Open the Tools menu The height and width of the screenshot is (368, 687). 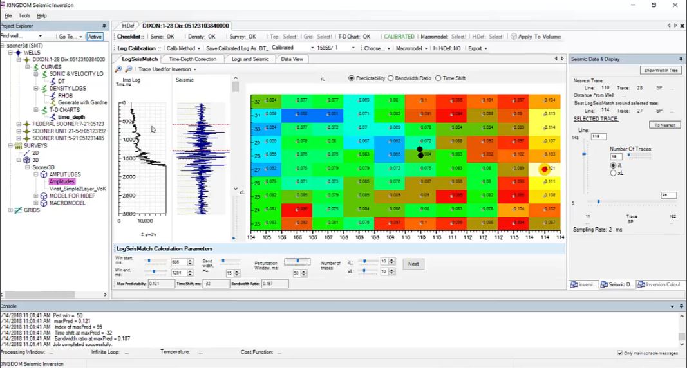[24, 15]
